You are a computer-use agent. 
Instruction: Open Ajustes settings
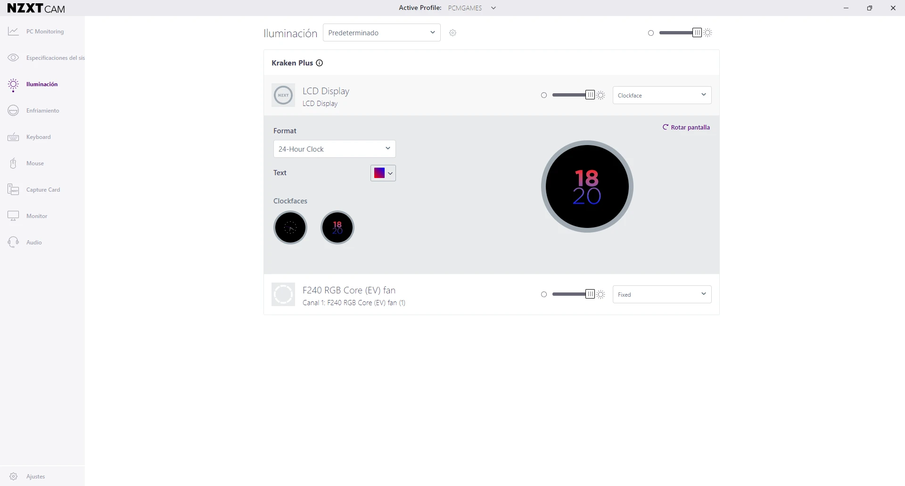(42, 476)
